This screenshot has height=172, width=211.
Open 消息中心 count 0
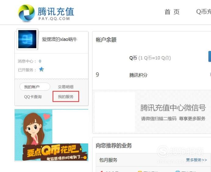click(40, 61)
